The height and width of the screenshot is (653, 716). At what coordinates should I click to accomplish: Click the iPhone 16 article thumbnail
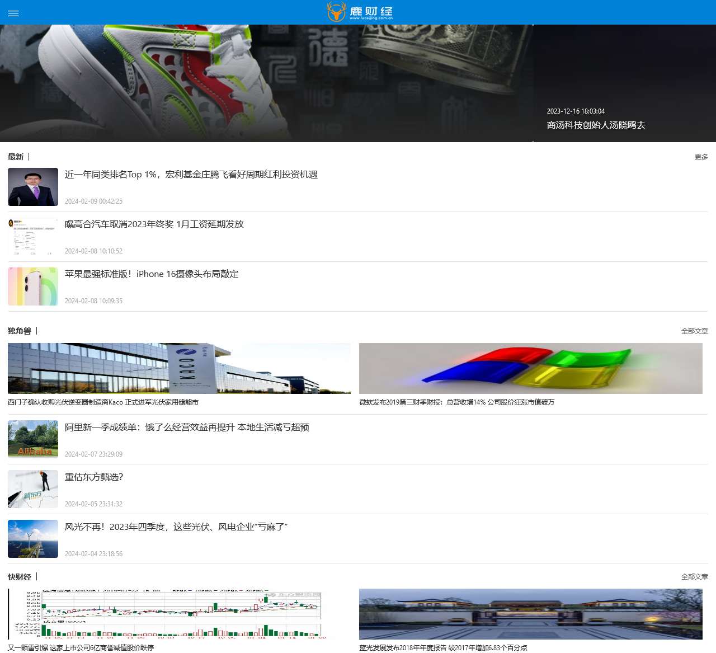coord(33,286)
